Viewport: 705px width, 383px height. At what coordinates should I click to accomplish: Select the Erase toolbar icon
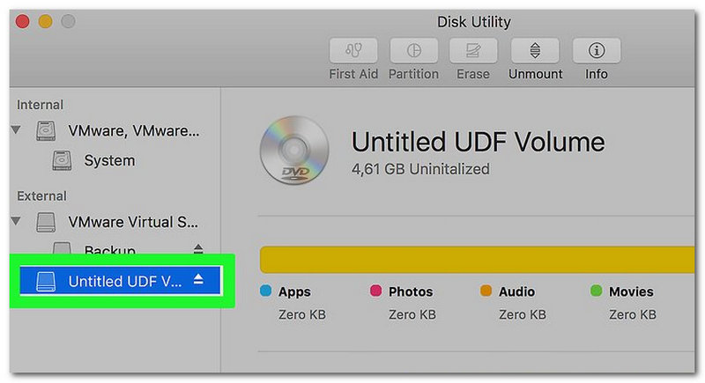[473, 50]
